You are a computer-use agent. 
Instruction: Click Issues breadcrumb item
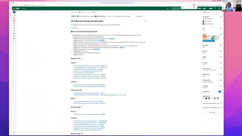[x=89, y=12]
